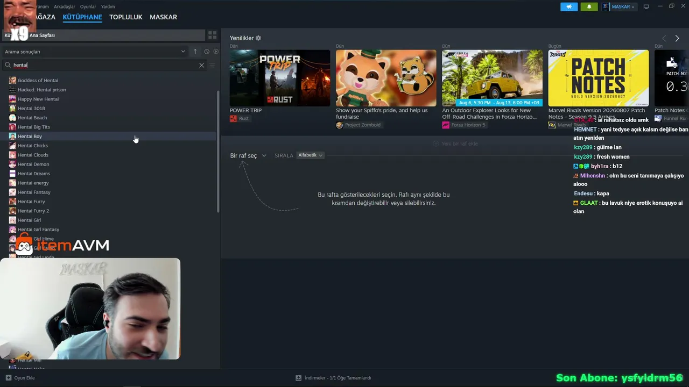Click the Hentai Demon game icon
Viewport: 689px width, 387px height.
[x=12, y=164]
